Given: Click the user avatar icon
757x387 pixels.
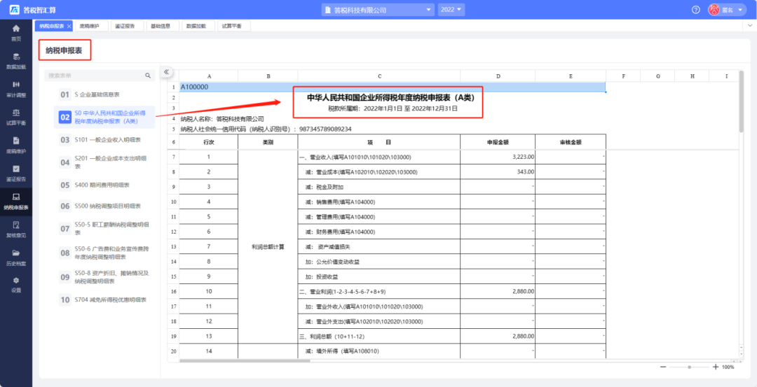Looking at the screenshot, I should (714, 10).
